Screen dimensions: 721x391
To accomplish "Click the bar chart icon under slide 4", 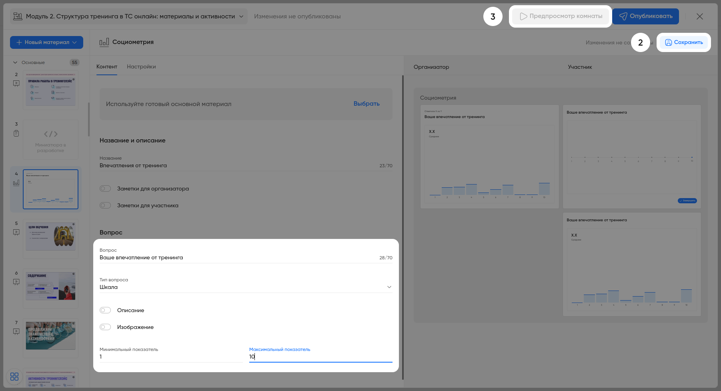I will (x=16, y=183).
